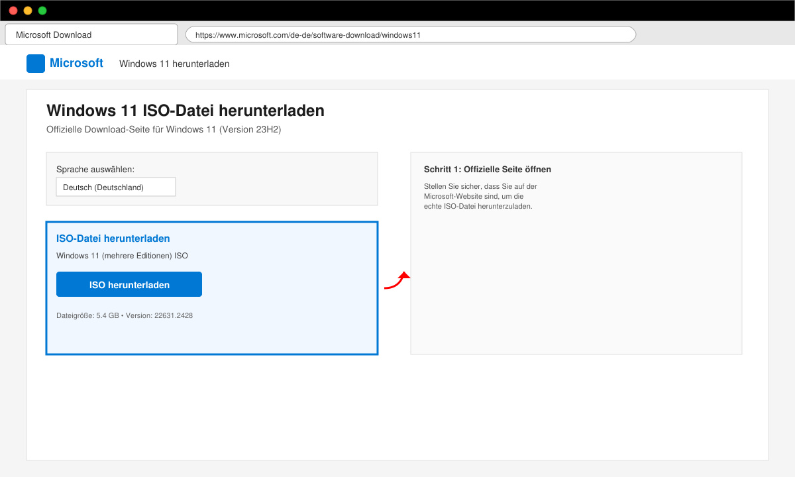Maximize the window with green button

42,11
